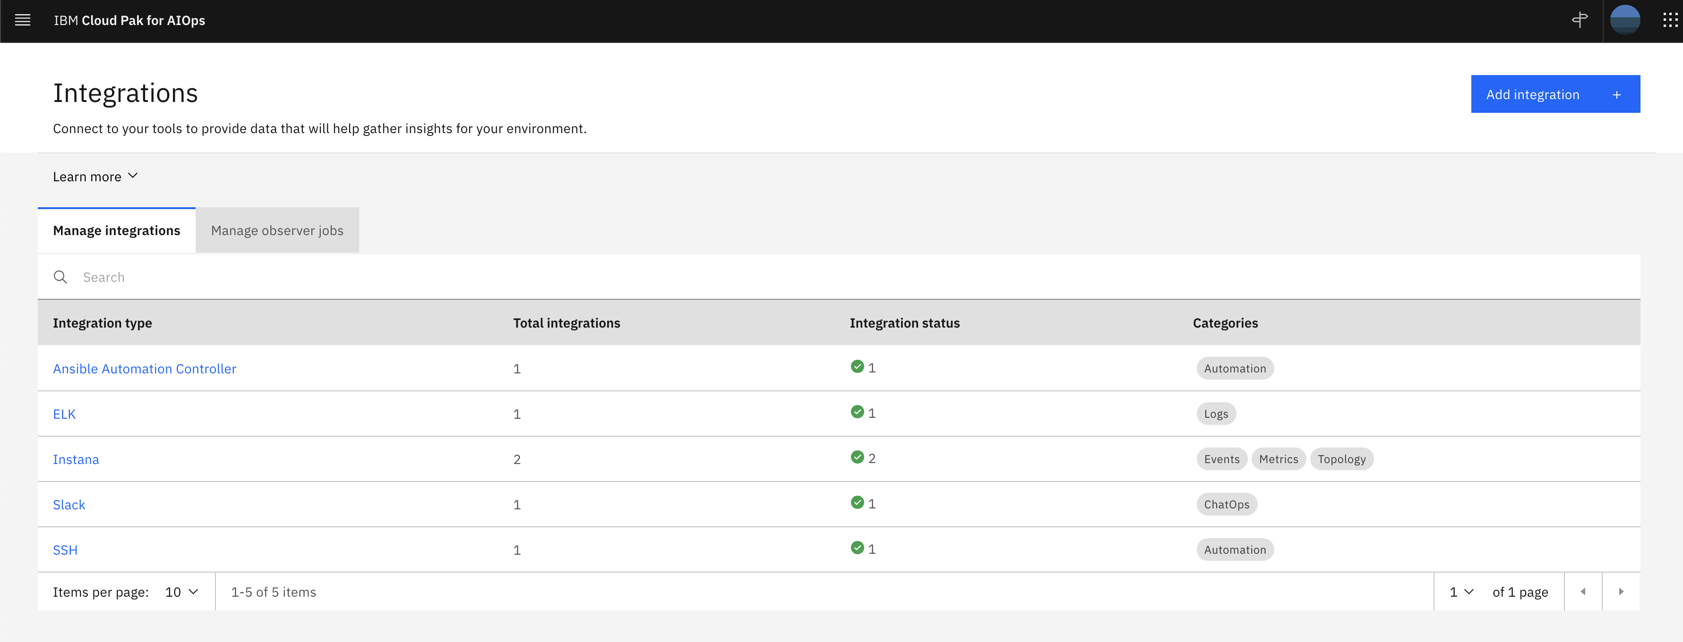Viewport: 1683px width, 642px height.
Task: Open the page number dropdown
Action: tap(1461, 592)
